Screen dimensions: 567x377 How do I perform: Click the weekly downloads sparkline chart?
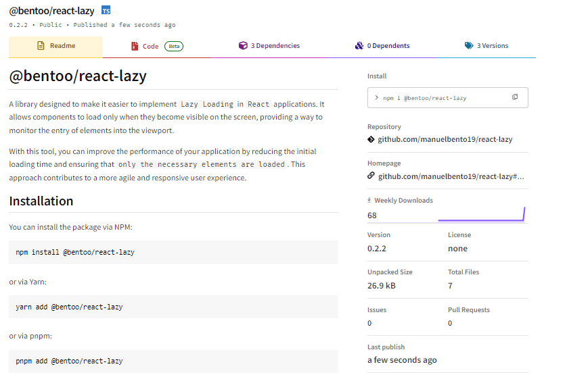tap(481, 213)
